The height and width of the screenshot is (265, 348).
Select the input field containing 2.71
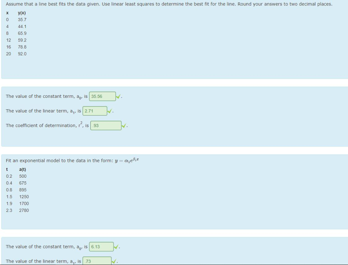pos(95,111)
